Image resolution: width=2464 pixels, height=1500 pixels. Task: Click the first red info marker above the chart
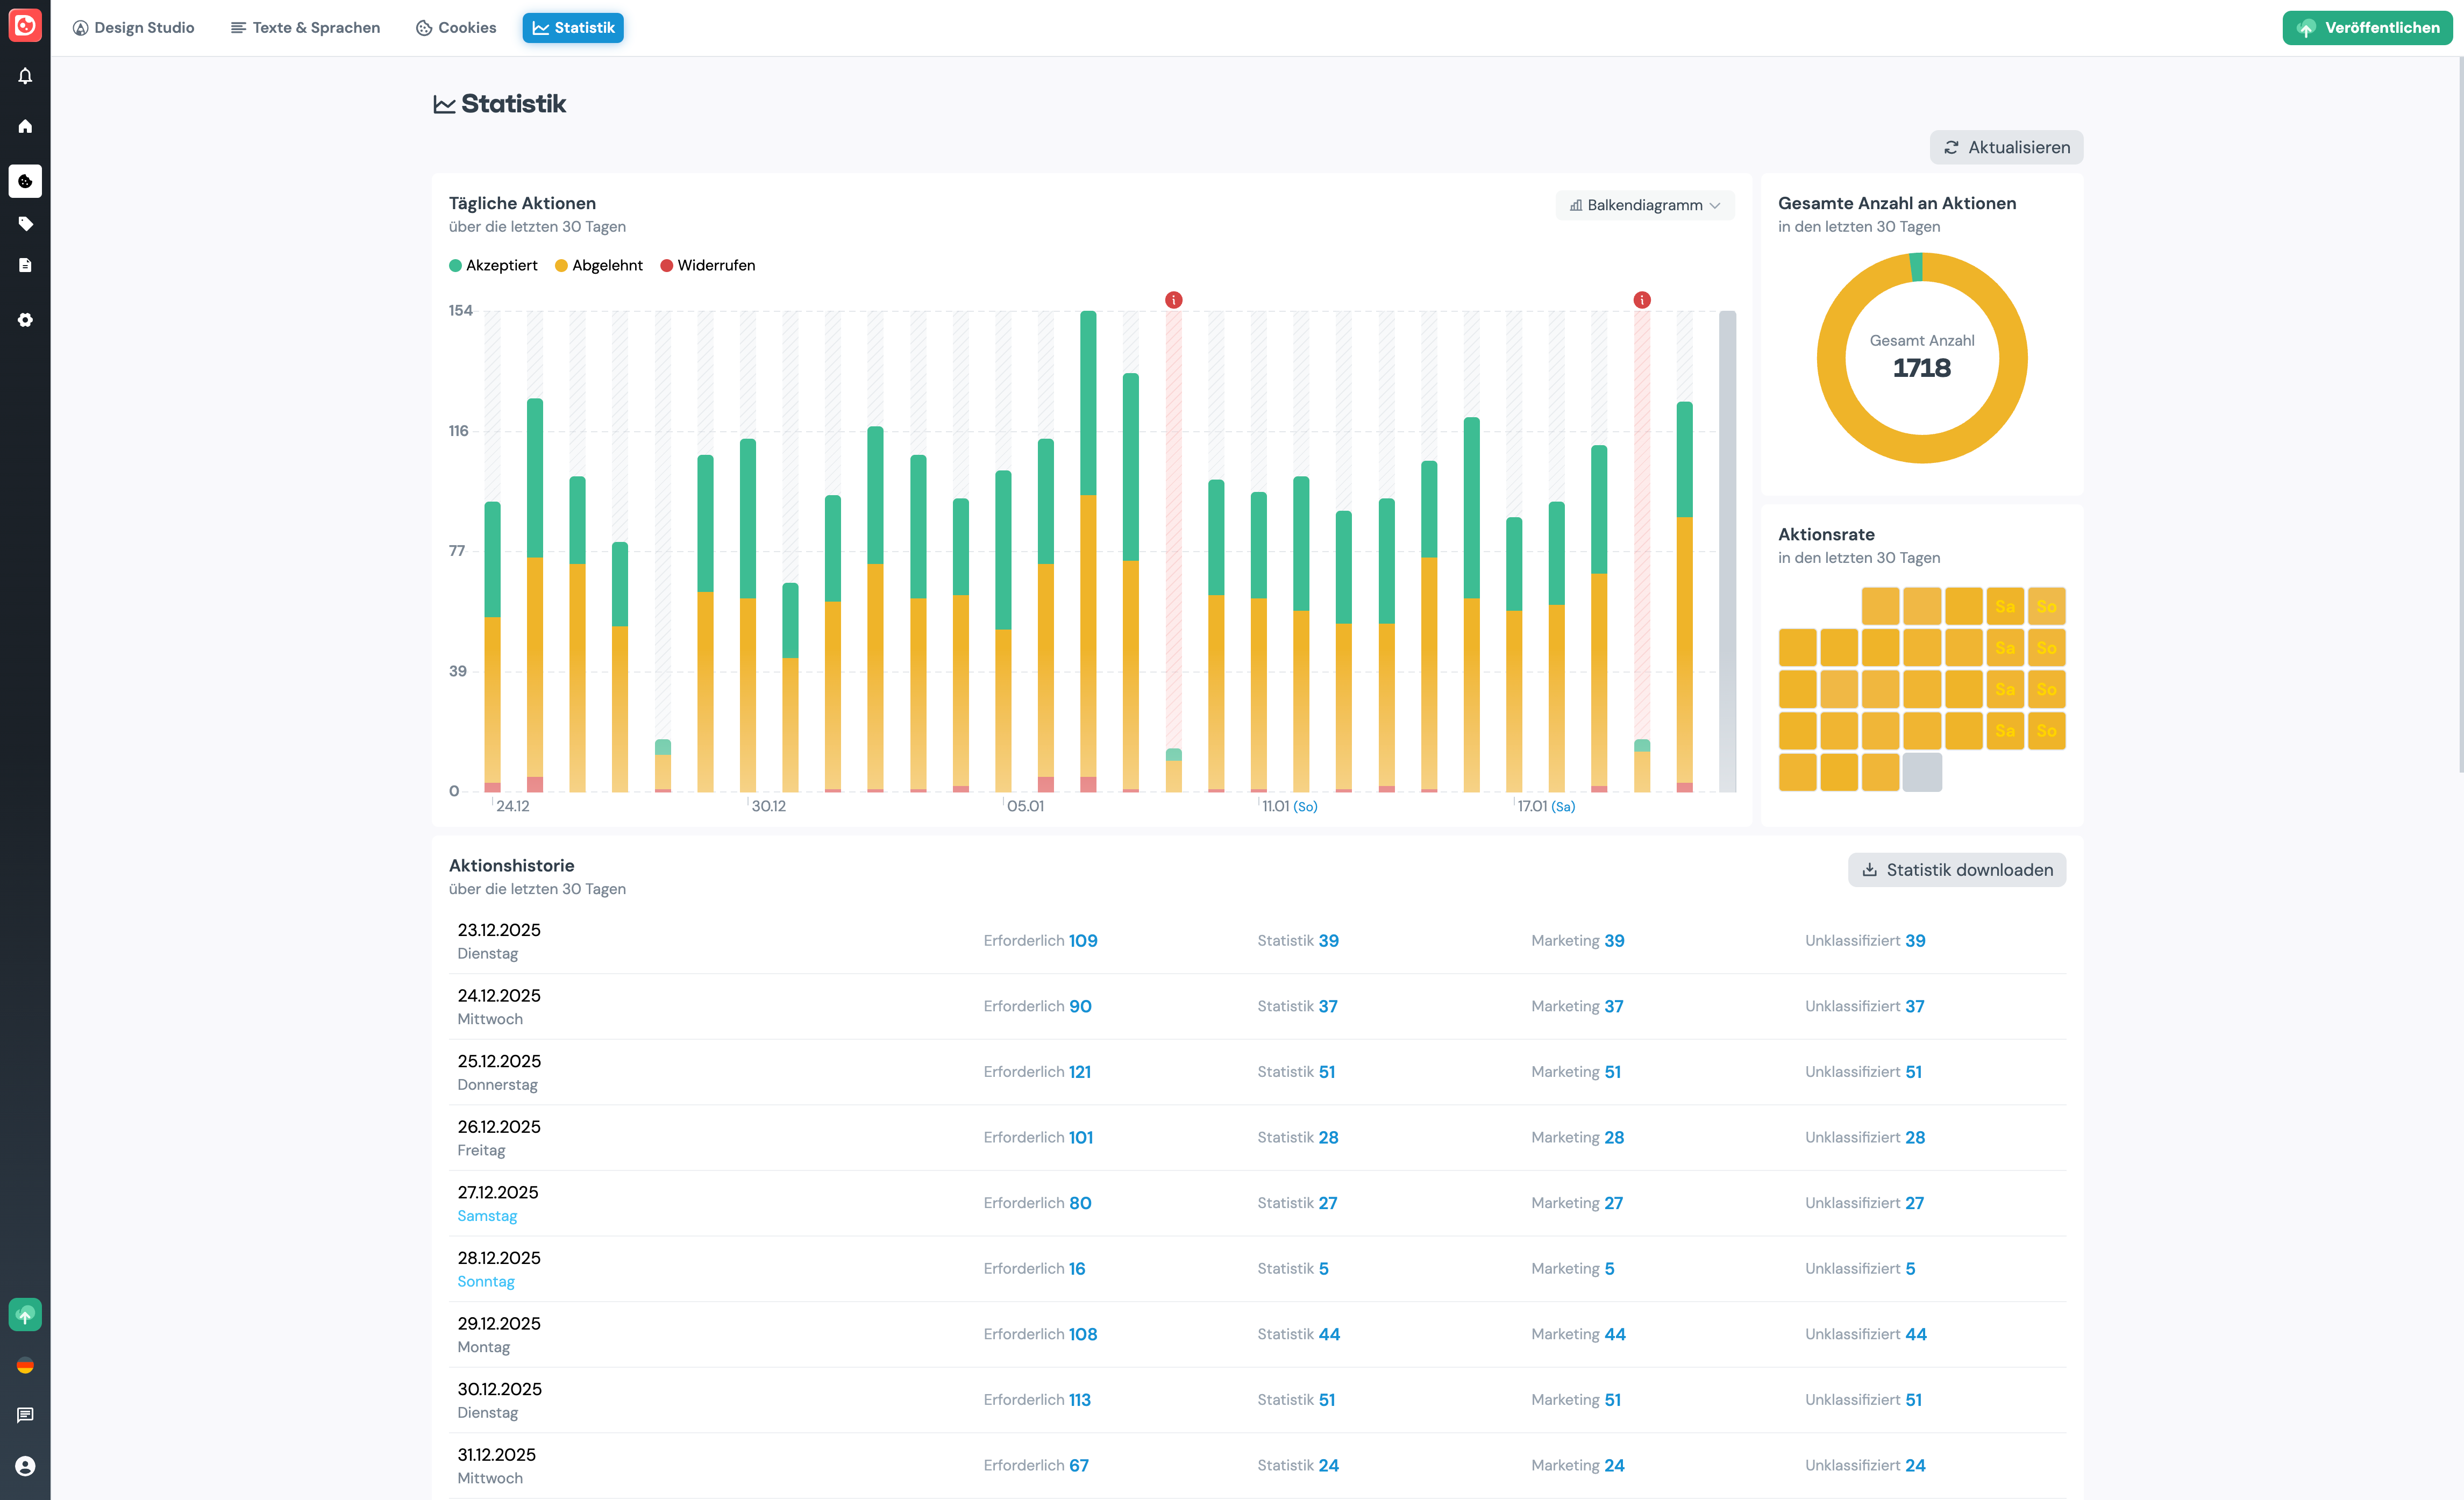1174,300
